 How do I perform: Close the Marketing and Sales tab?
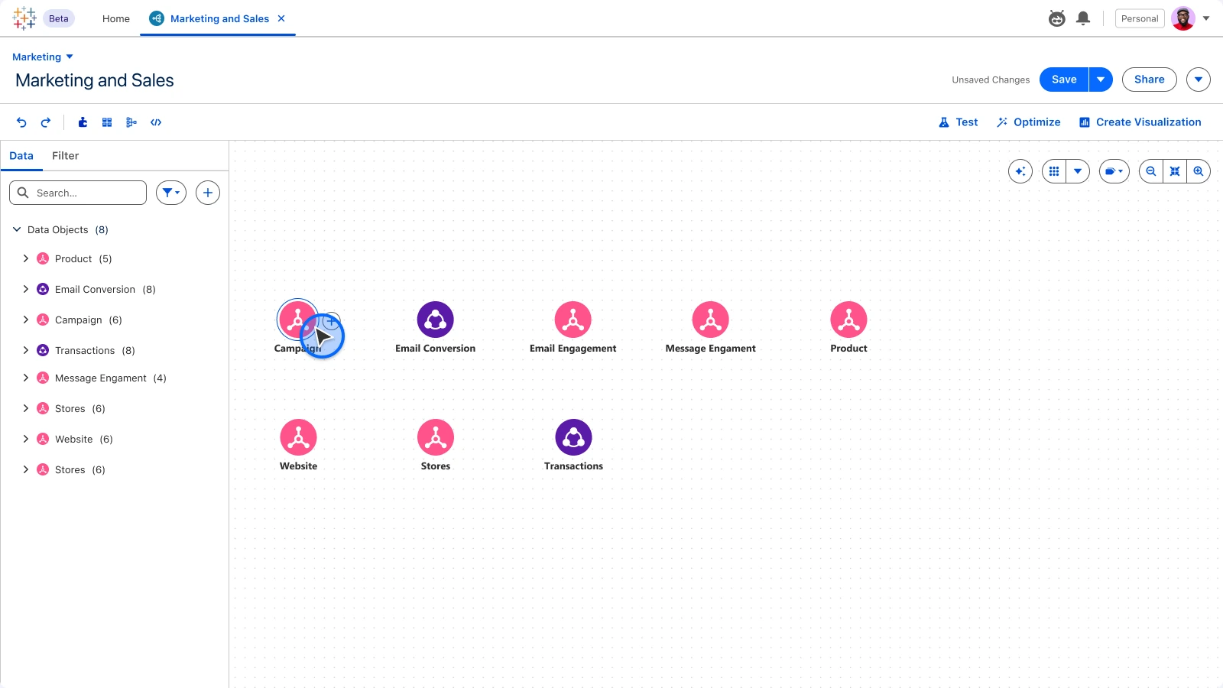[281, 18]
